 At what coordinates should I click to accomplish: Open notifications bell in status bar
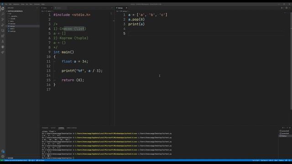(x=289, y=160)
